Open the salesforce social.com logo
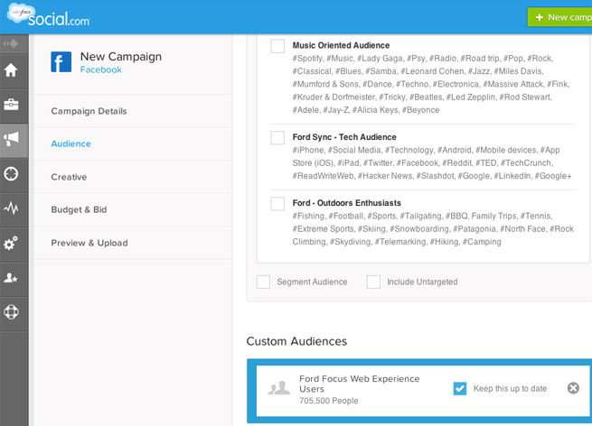 pyautogui.click(x=49, y=15)
